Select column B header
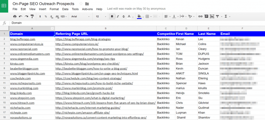 (x=106, y=28)
